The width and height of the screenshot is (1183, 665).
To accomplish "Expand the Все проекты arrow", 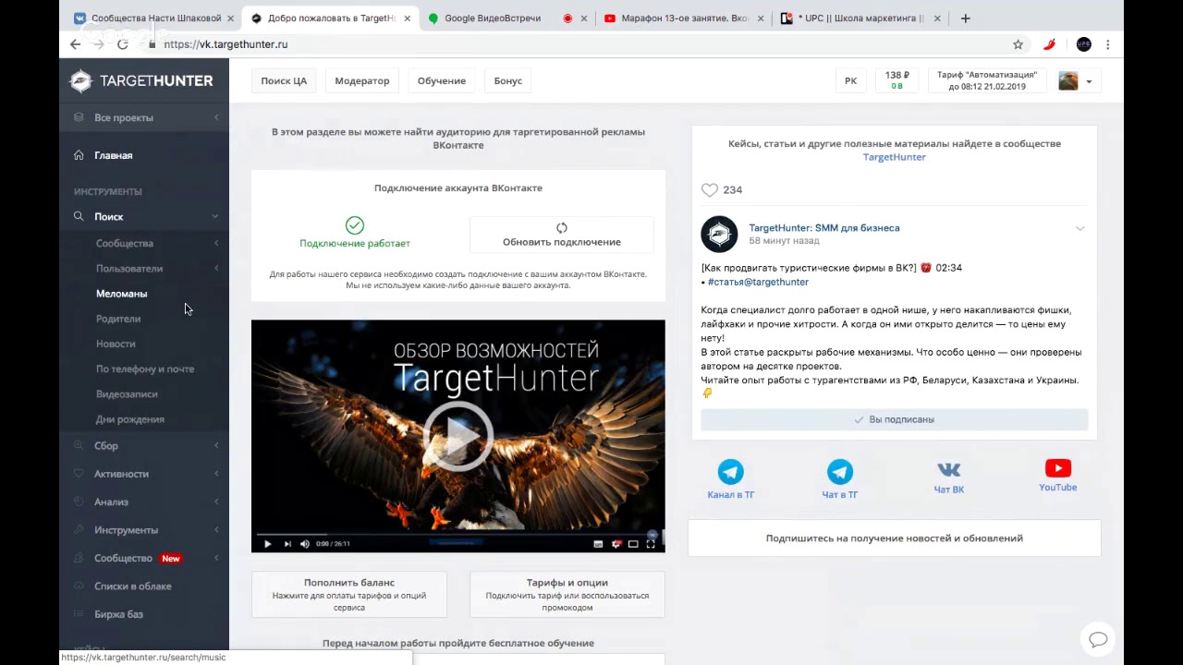I will tap(216, 117).
